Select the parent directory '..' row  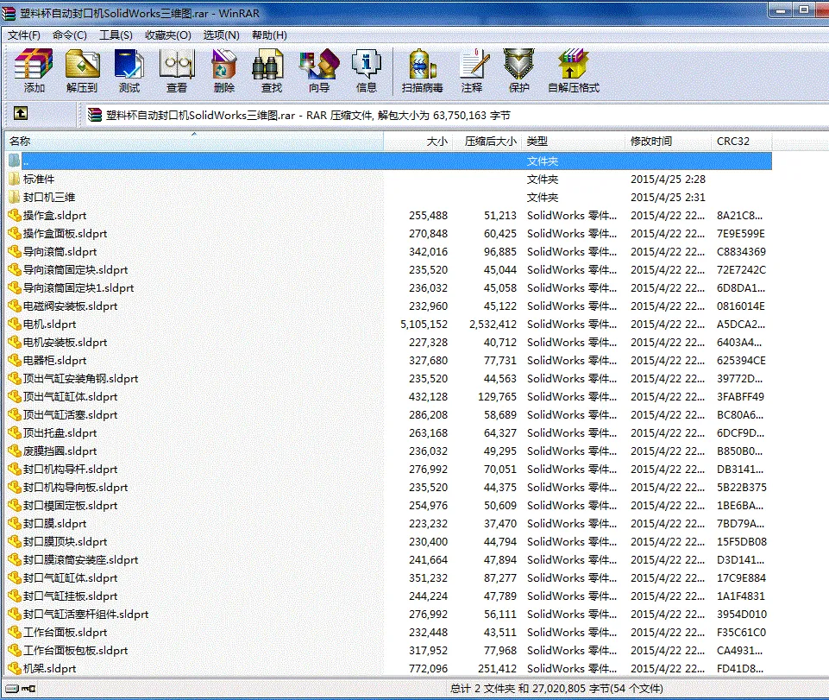pos(389,161)
